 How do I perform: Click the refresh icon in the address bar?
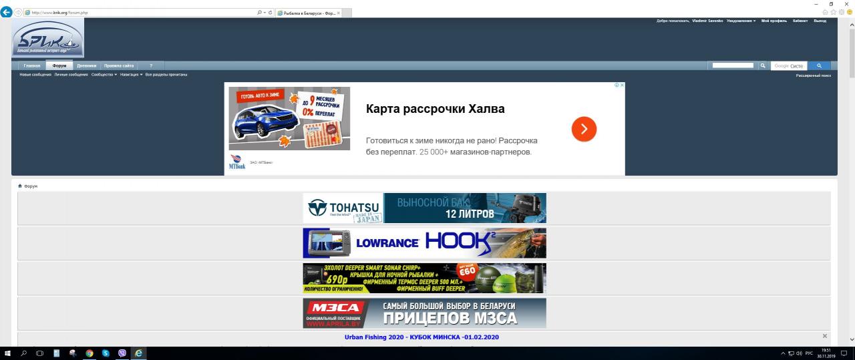[270, 13]
